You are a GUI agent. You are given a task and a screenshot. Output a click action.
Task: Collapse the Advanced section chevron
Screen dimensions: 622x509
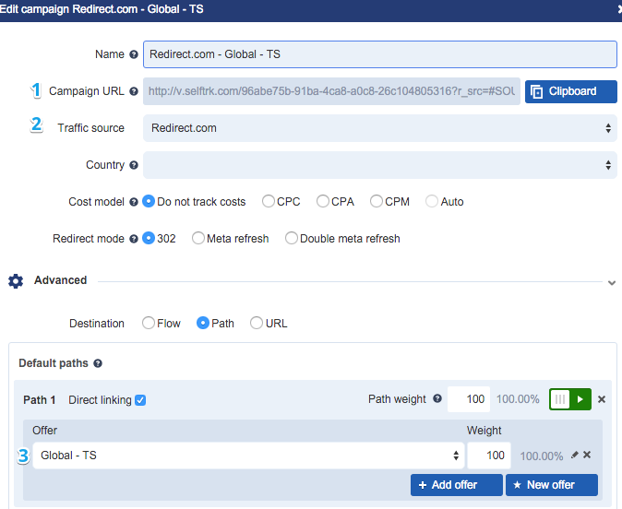pyautogui.click(x=611, y=283)
